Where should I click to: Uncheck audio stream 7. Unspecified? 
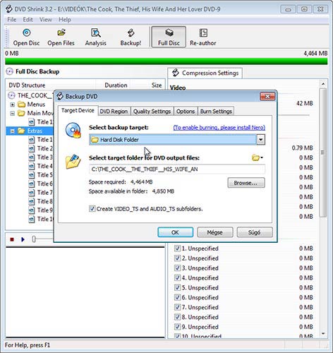[177, 307]
